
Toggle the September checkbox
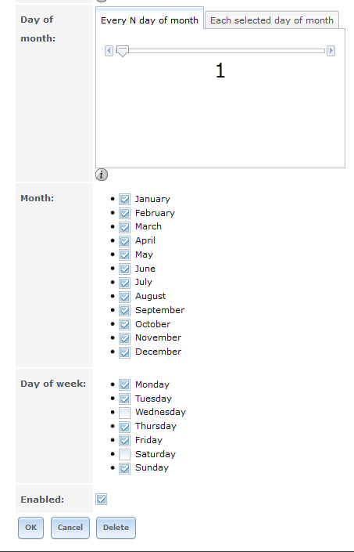125,311
